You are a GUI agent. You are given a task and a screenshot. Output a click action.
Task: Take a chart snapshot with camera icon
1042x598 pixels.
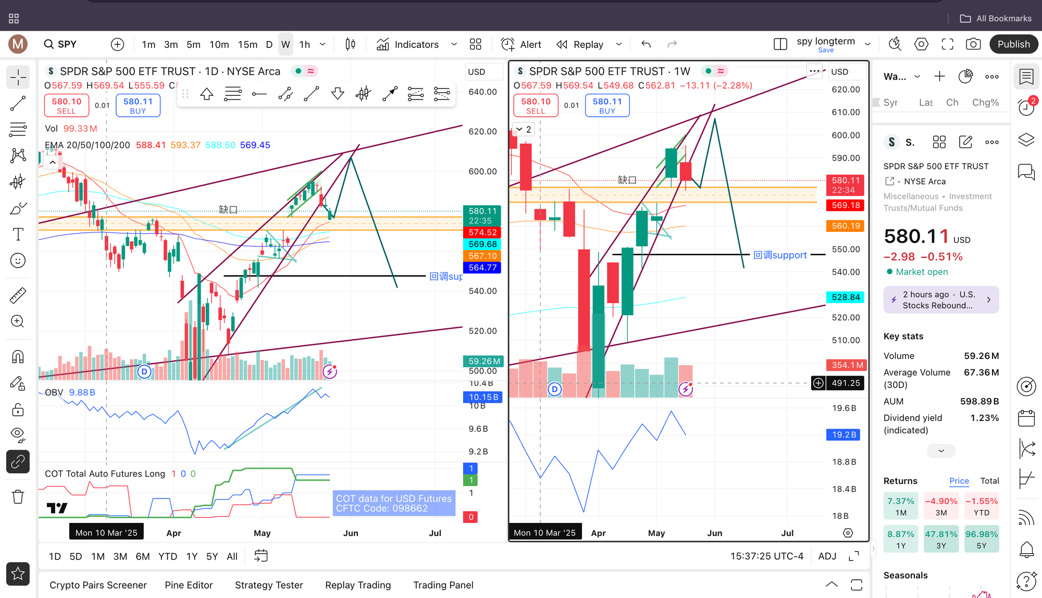tap(973, 44)
